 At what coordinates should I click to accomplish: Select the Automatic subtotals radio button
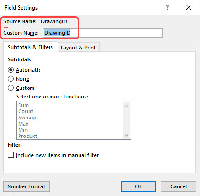coord(10,70)
